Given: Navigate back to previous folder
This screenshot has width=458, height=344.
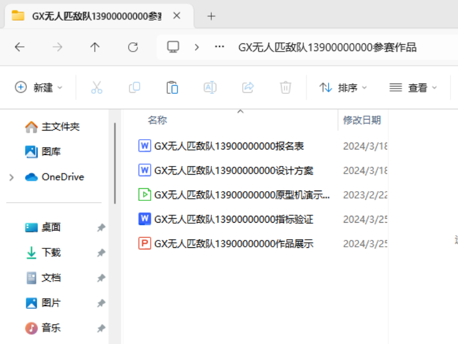Looking at the screenshot, I should point(20,47).
